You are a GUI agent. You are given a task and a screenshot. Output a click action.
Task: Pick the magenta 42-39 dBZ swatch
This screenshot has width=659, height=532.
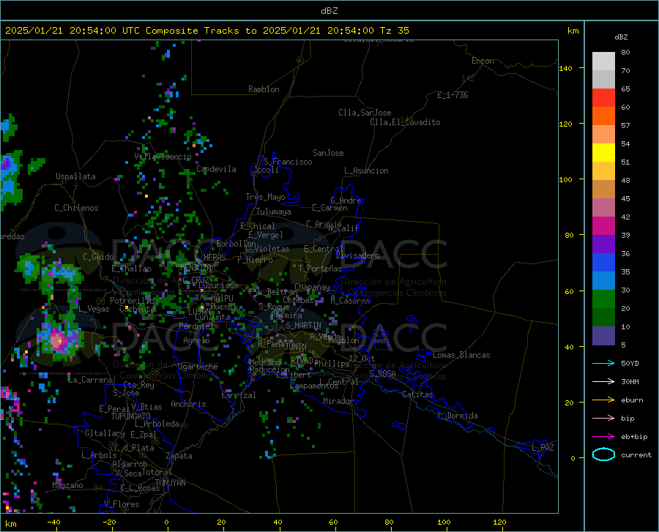coord(603,226)
